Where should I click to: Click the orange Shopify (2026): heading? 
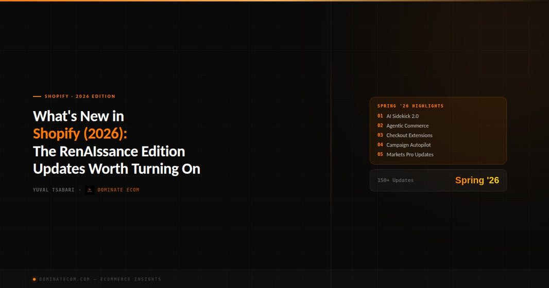(x=80, y=134)
